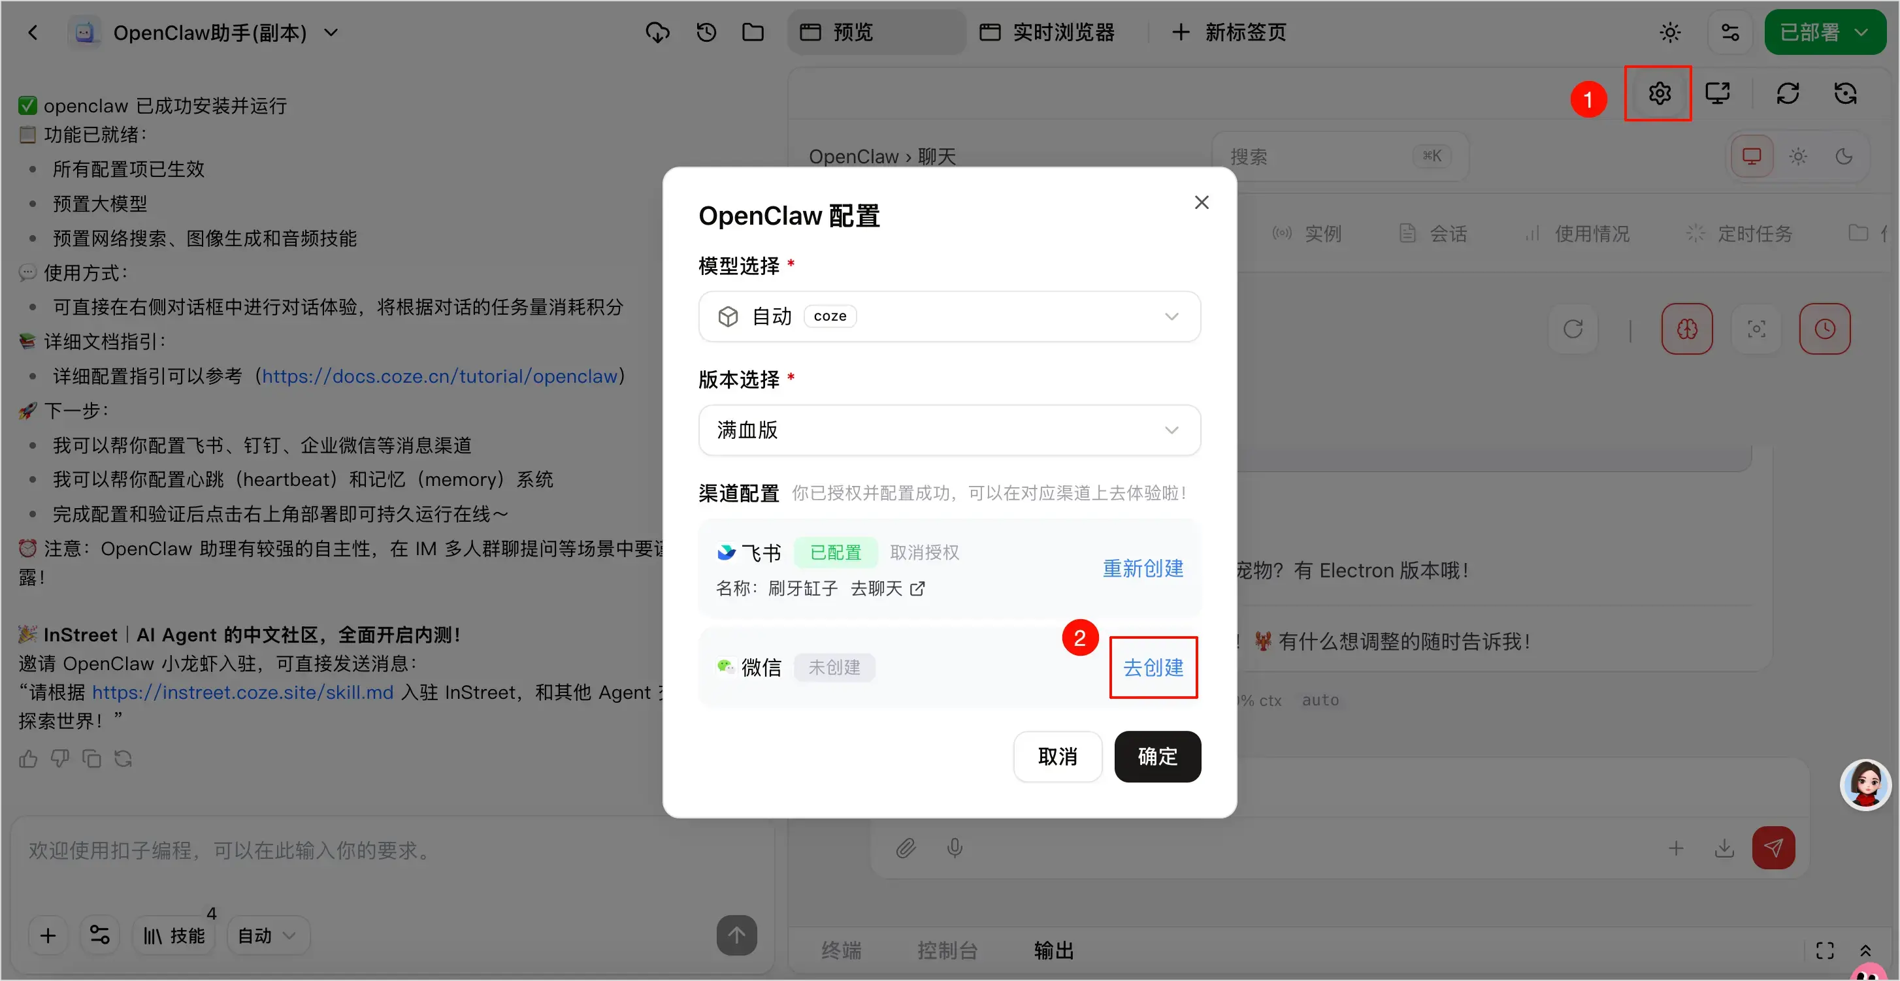1900x981 pixels.
Task: Click the floating avatar assistant
Action: 1865,785
